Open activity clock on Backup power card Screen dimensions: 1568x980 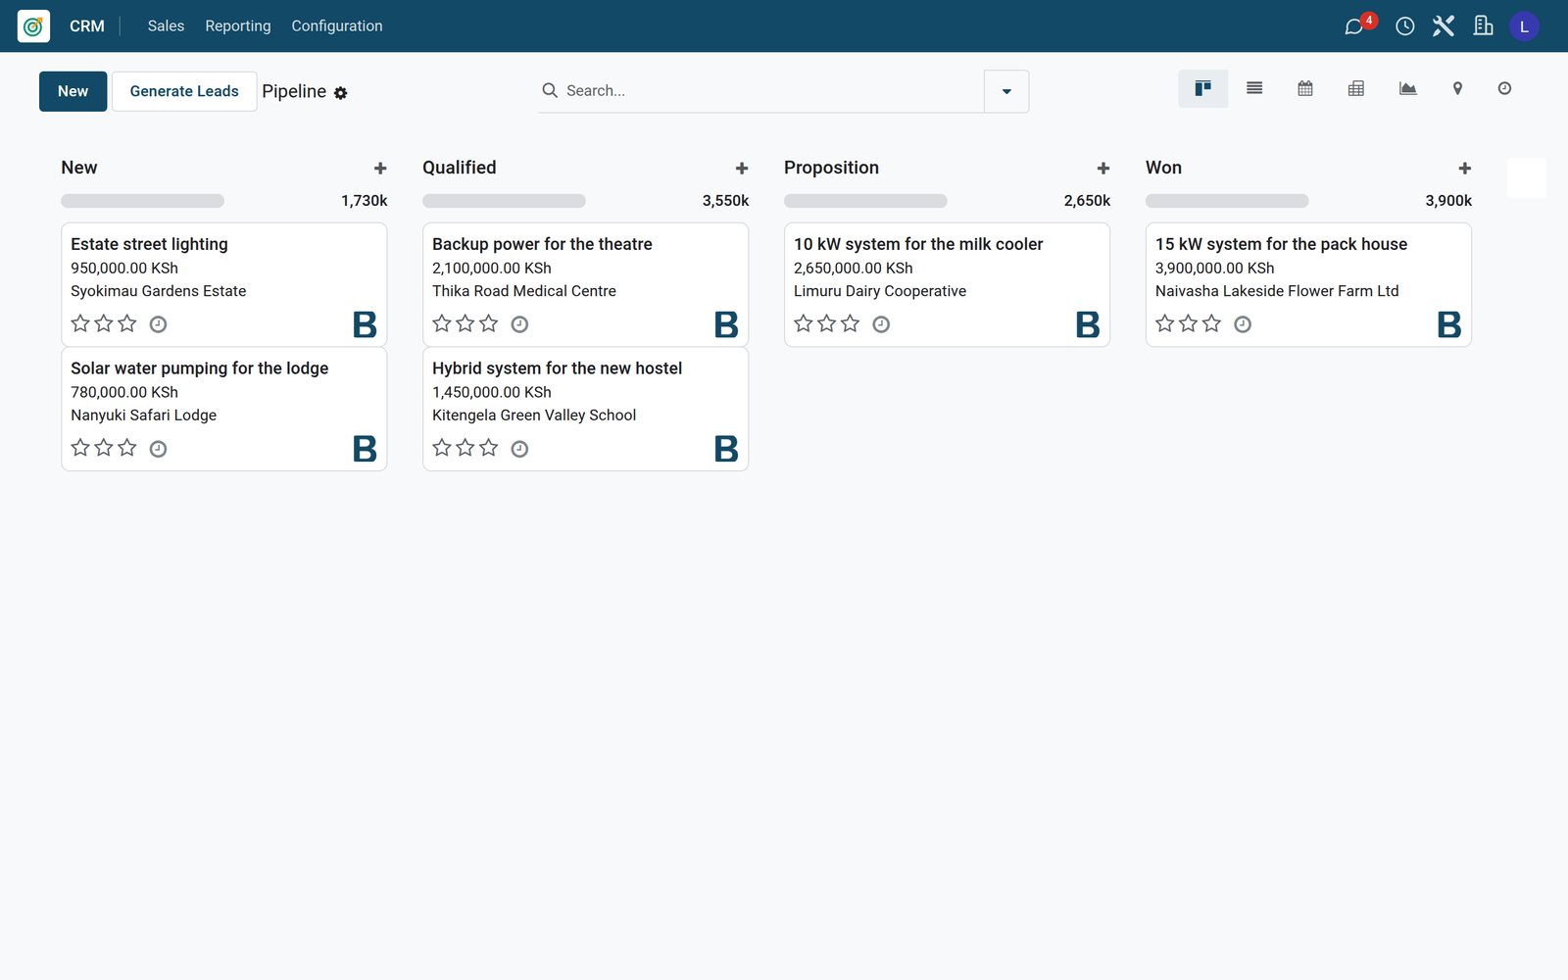[x=519, y=324]
